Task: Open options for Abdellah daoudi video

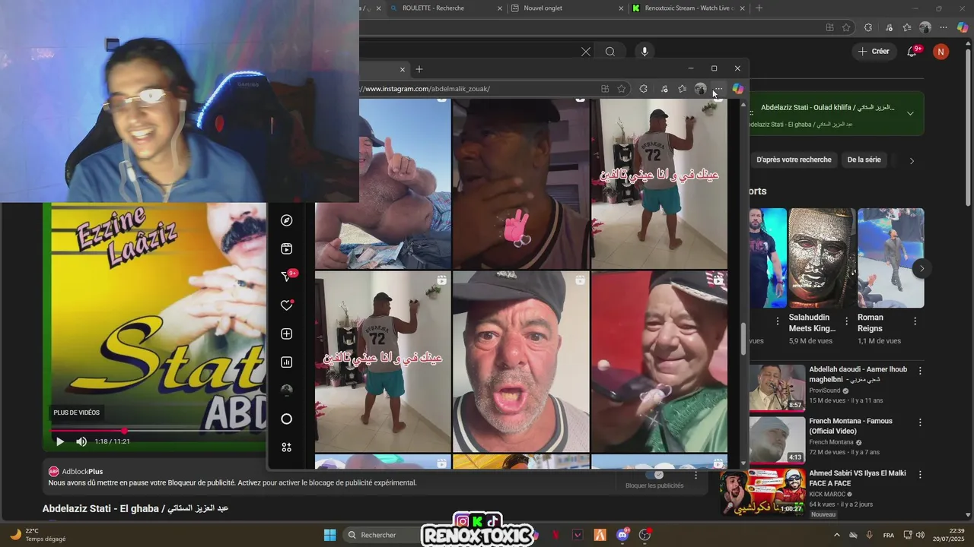Action: point(920,371)
